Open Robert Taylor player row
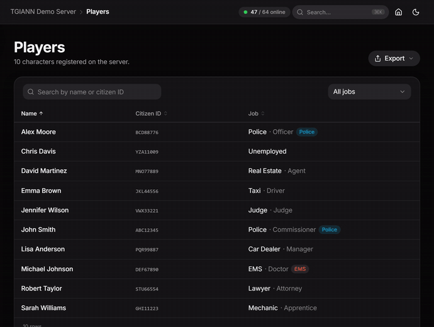434x327 pixels. pos(217,289)
